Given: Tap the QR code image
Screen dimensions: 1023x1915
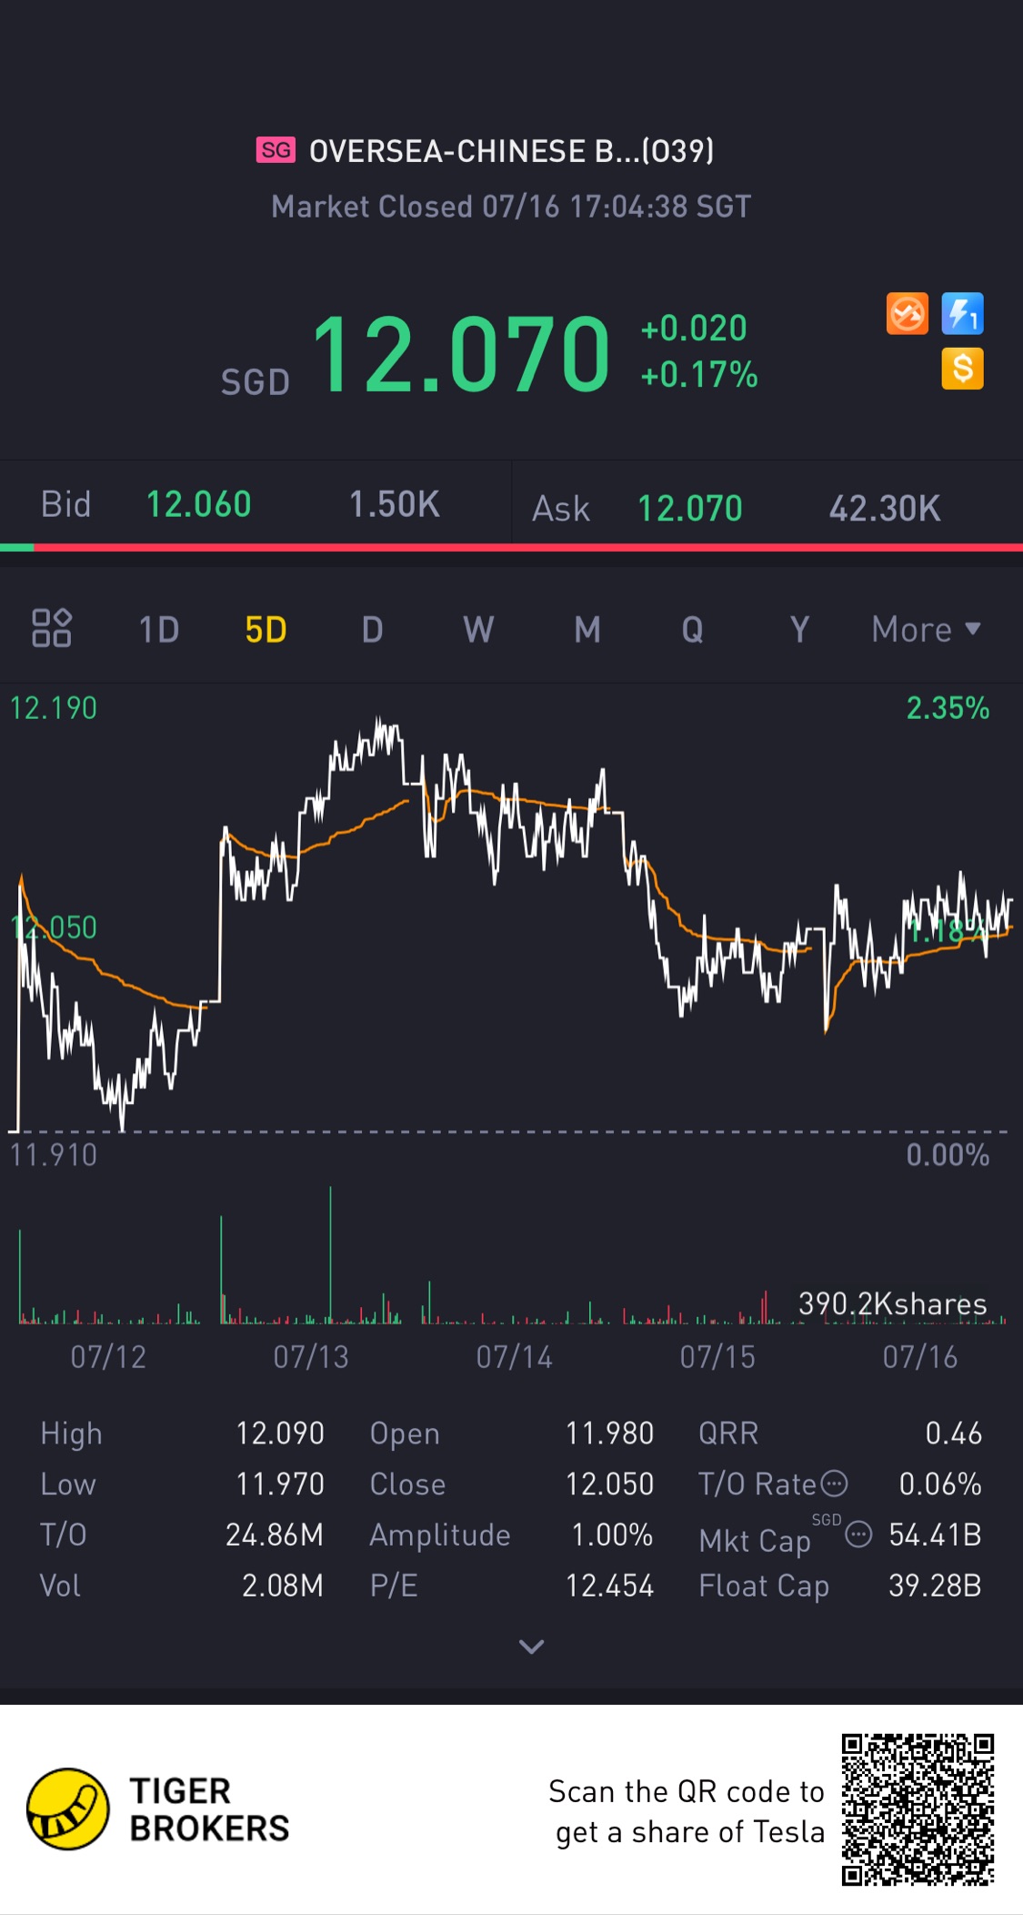Looking at the screenshot, I should (x=918, y=1809).
